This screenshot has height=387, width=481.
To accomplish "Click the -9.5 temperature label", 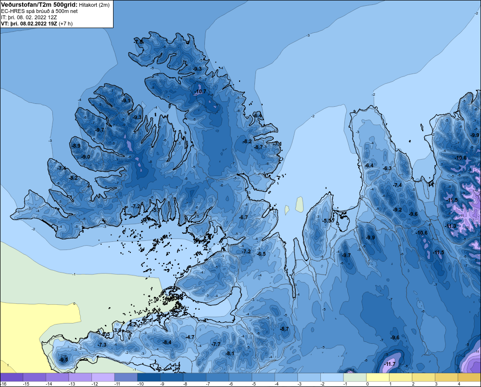I will pyautogui.click(x=64, y=360).
